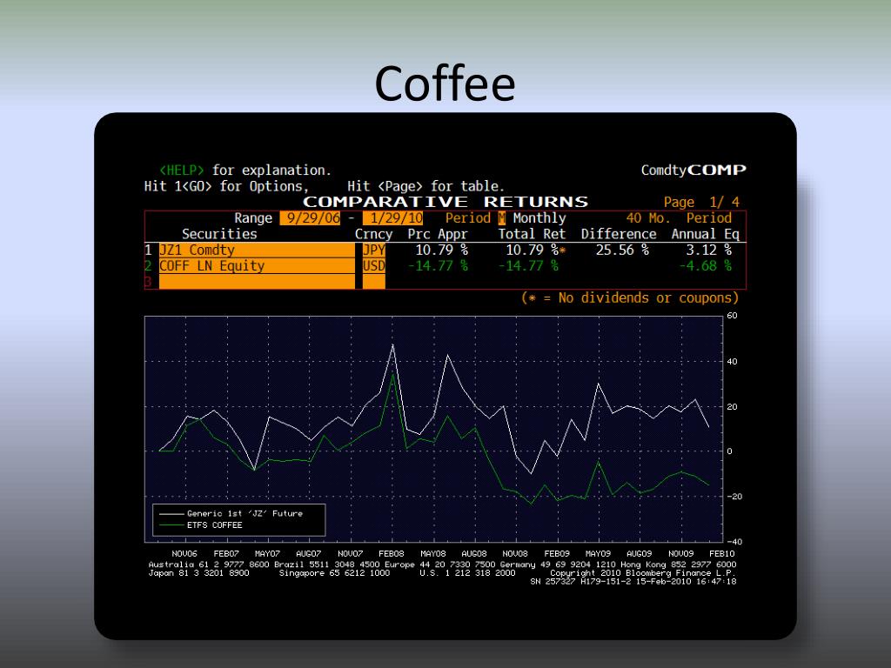Click the -4.68 % annual value
Screen dimensions: 891x668
705,266
